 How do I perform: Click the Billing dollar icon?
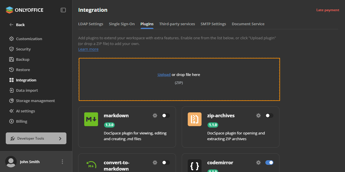point(11,121)
